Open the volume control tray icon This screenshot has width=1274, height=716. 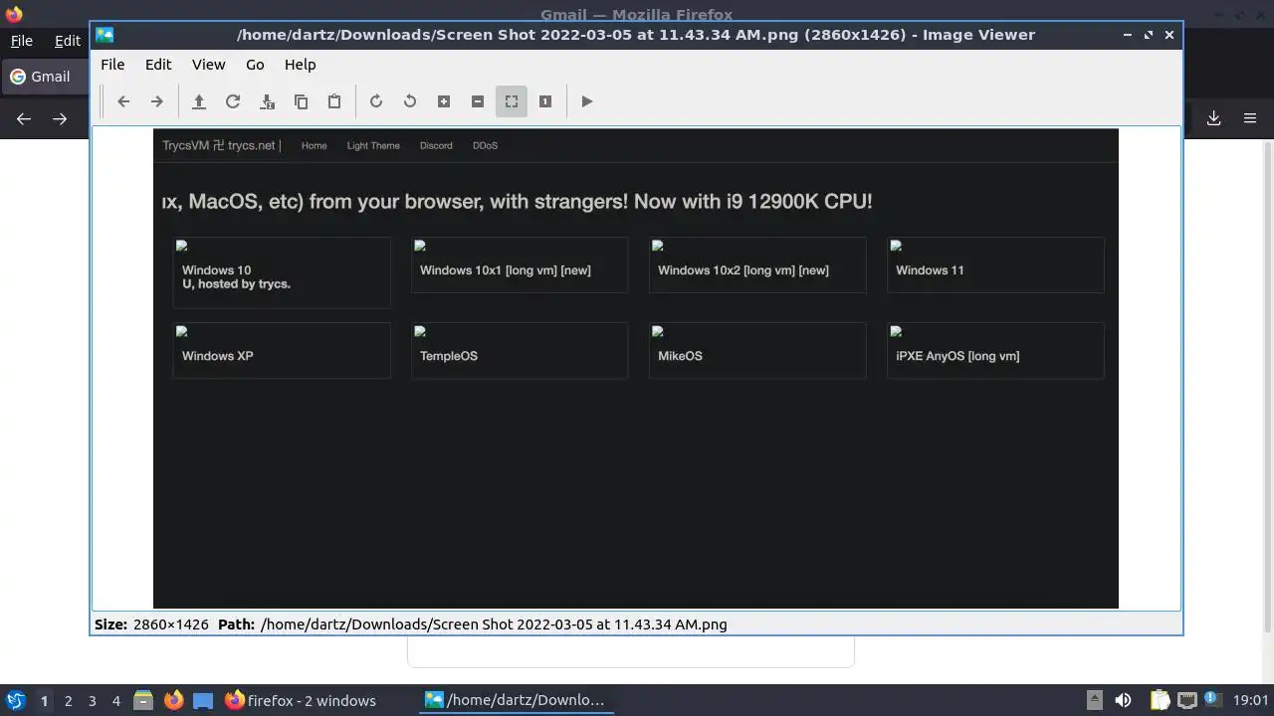point(1123,700)
